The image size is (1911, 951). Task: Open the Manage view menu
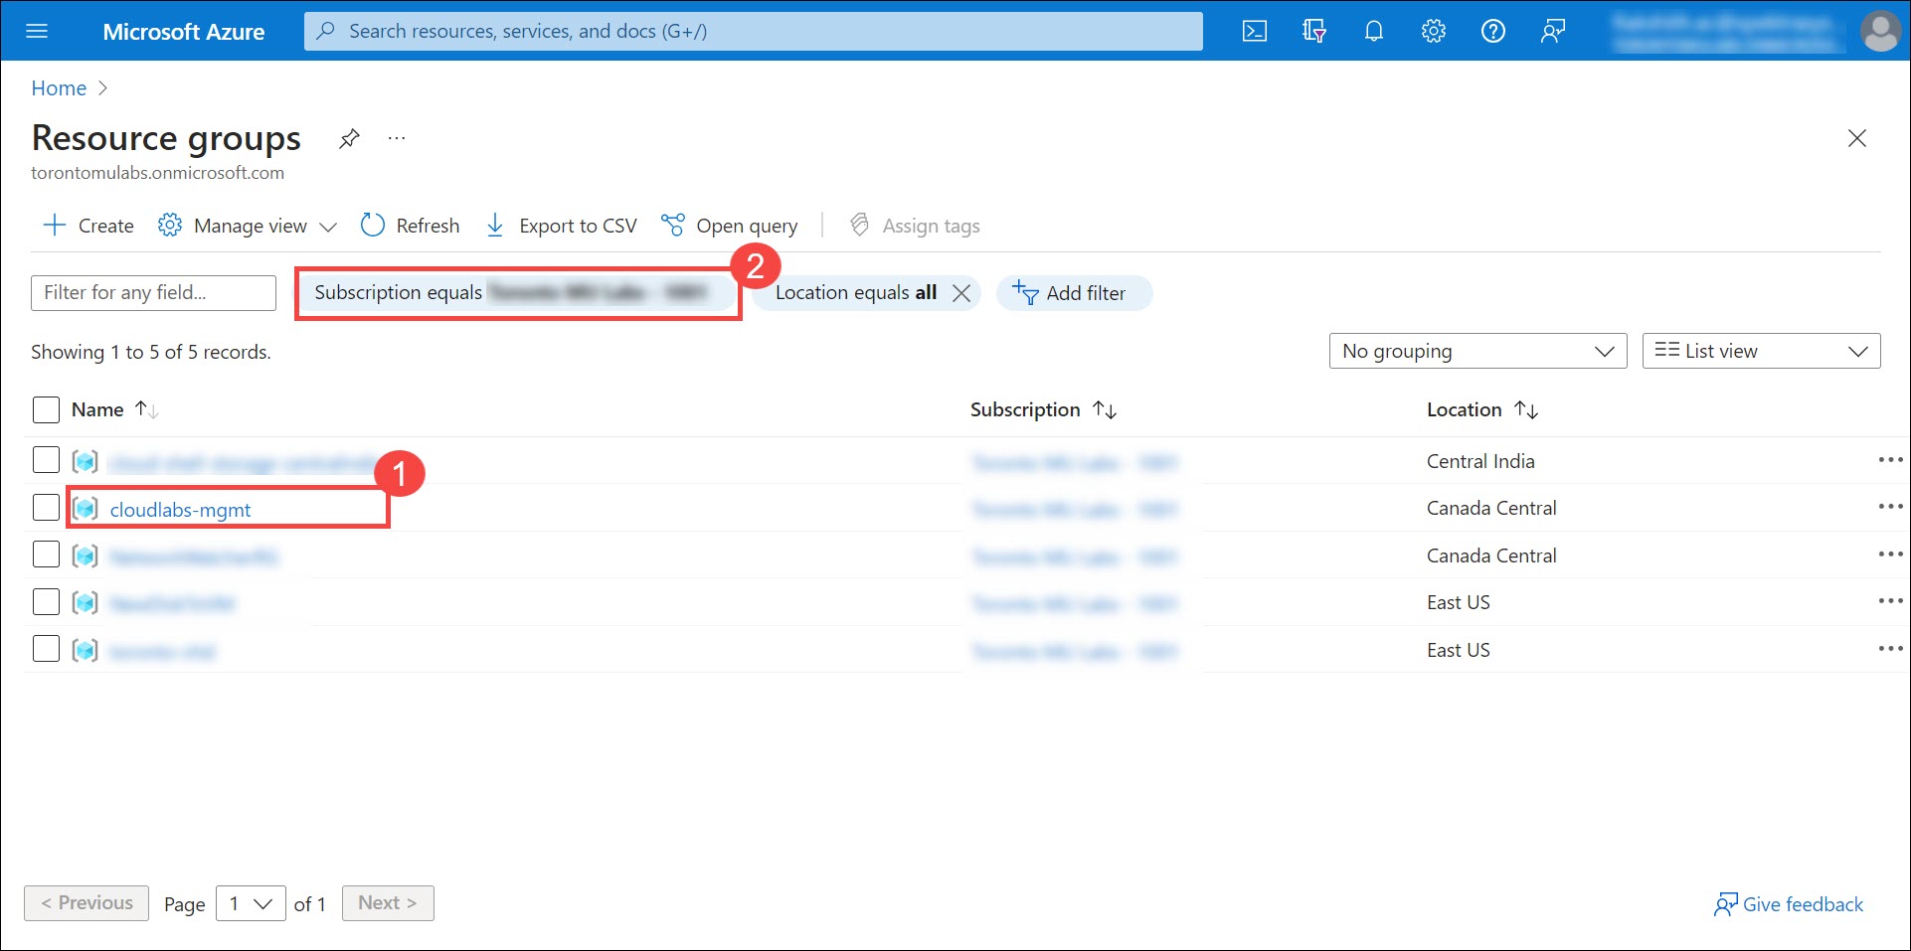[248, 226]
